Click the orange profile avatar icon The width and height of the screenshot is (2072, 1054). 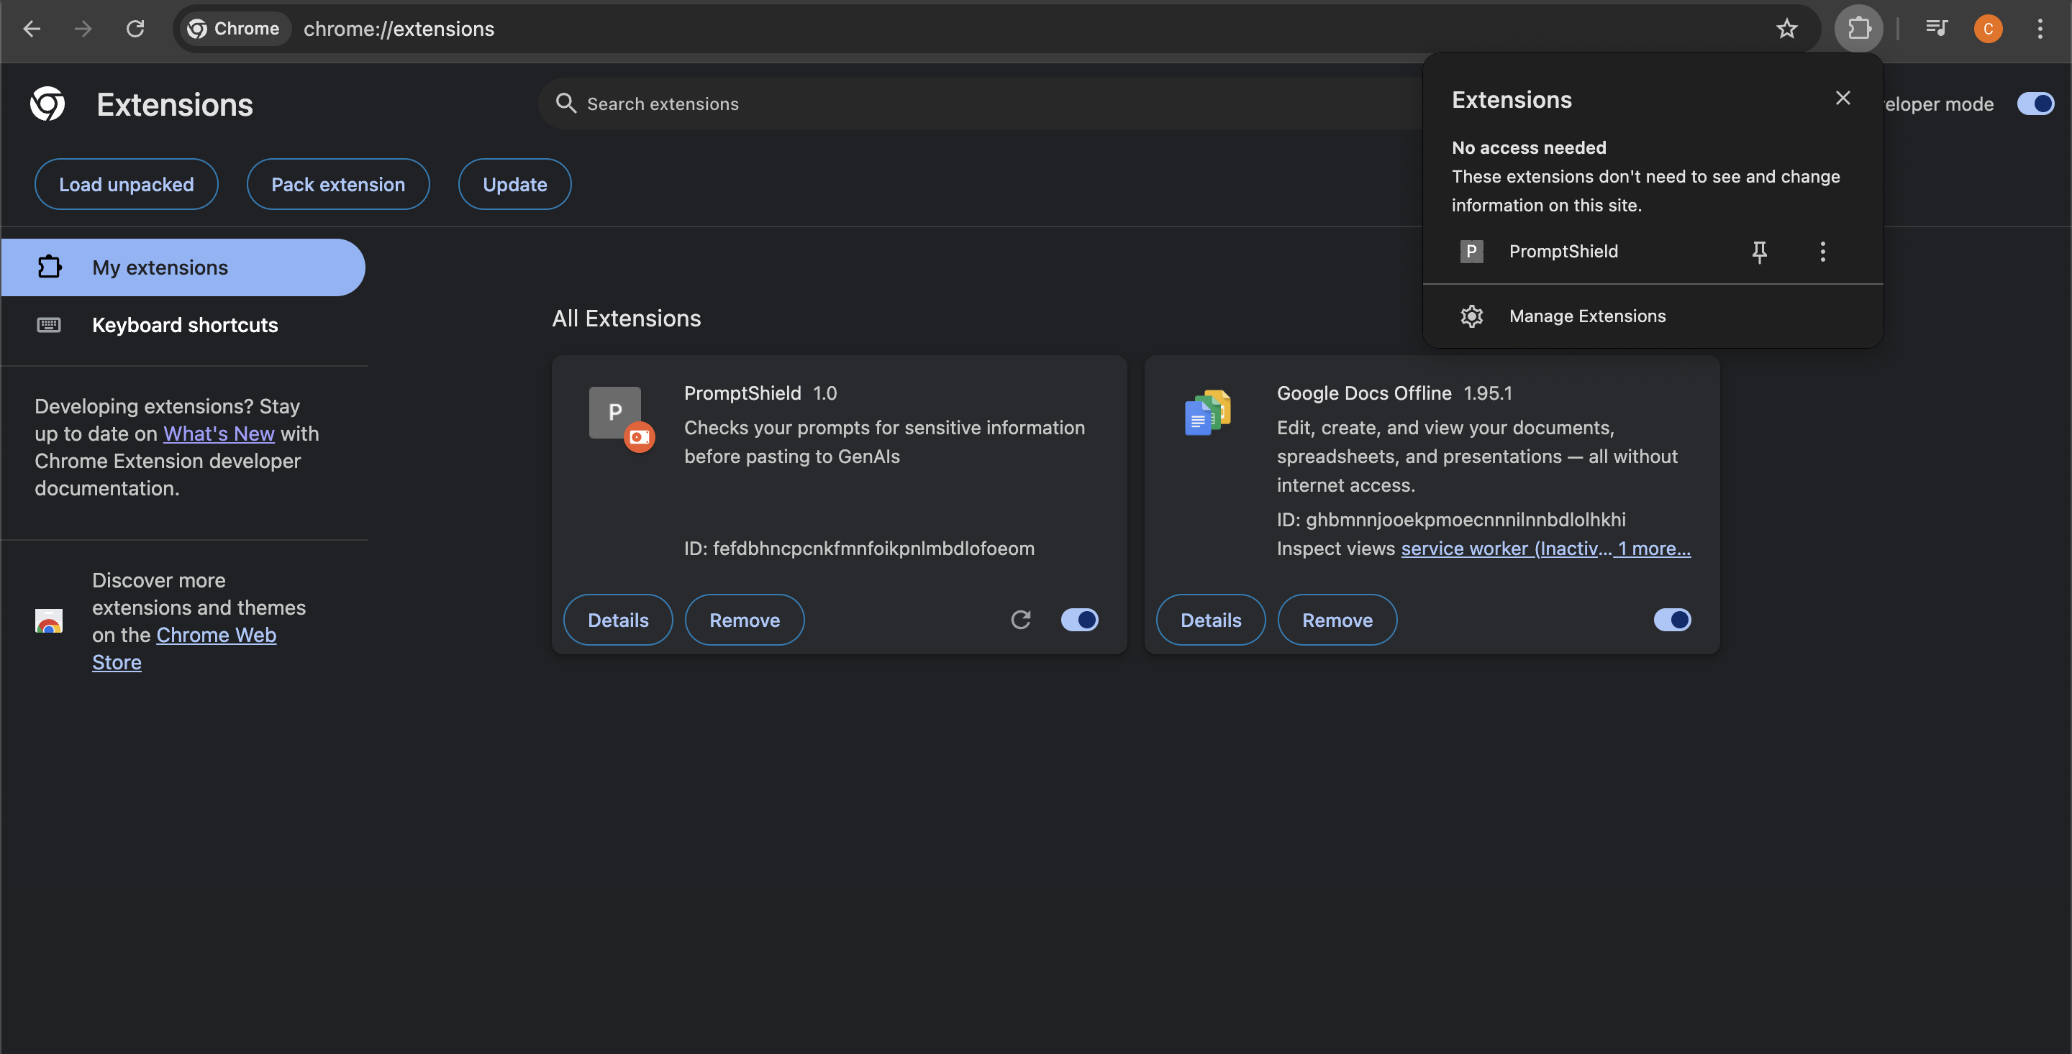1988,29
